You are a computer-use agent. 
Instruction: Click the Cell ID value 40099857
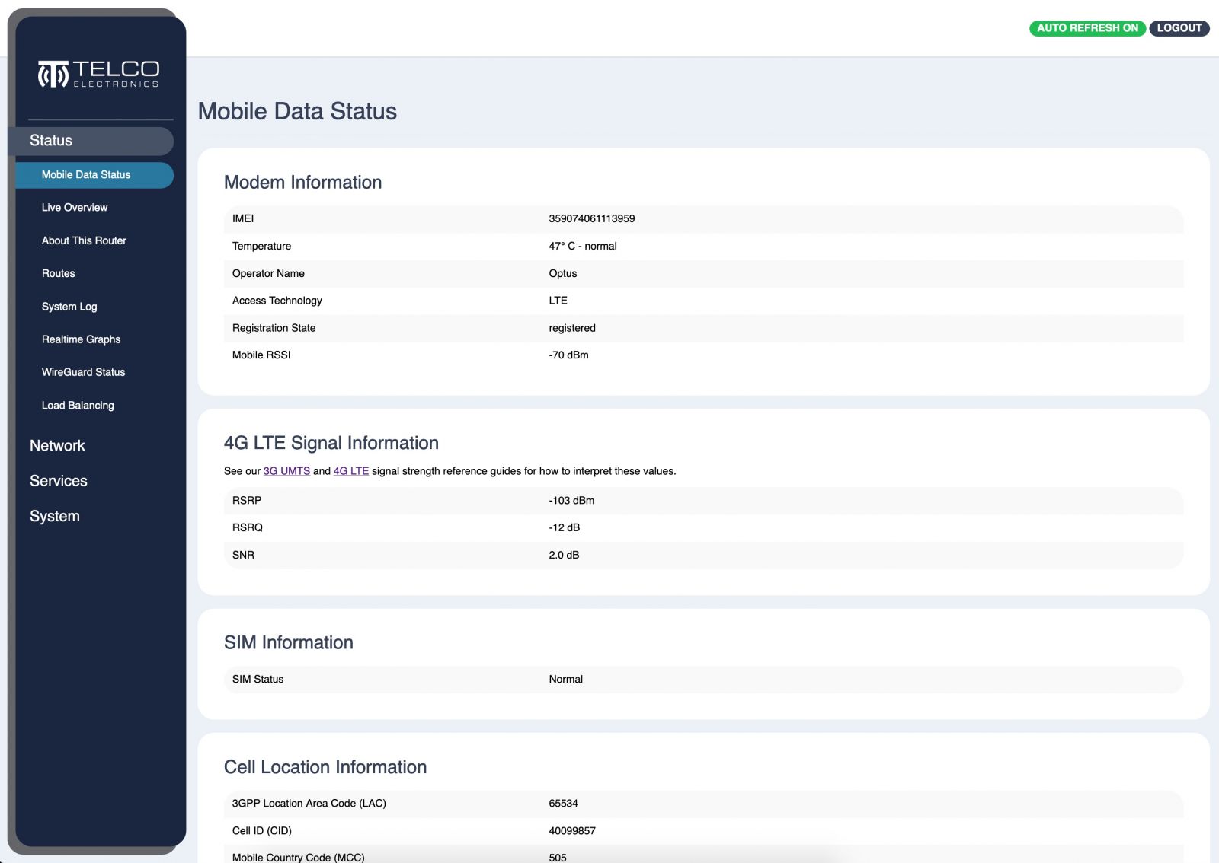[572, 830]
